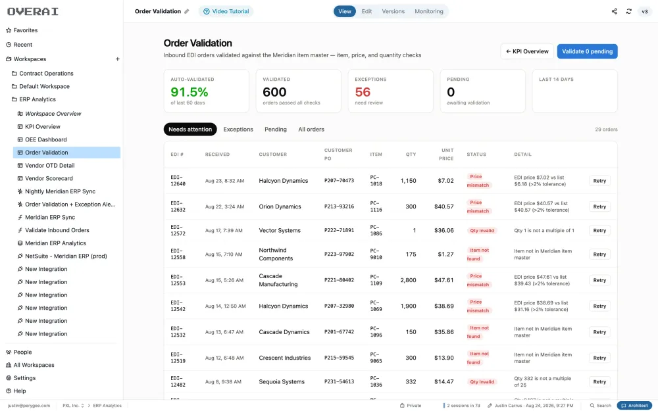Click the database icon beside Meridian ERP Analytics
658x411 pixels.
pos(20,243)
